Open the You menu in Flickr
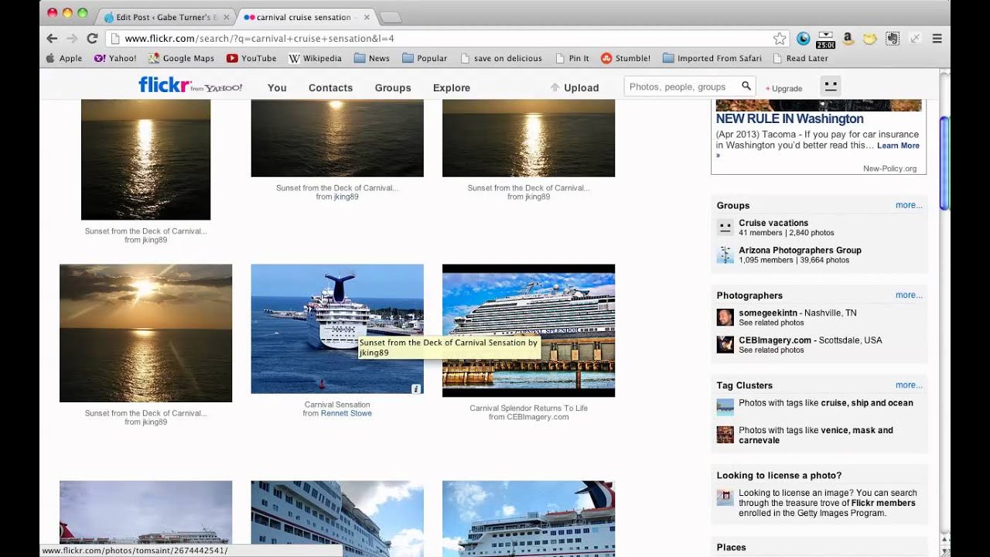 (277, 87)
